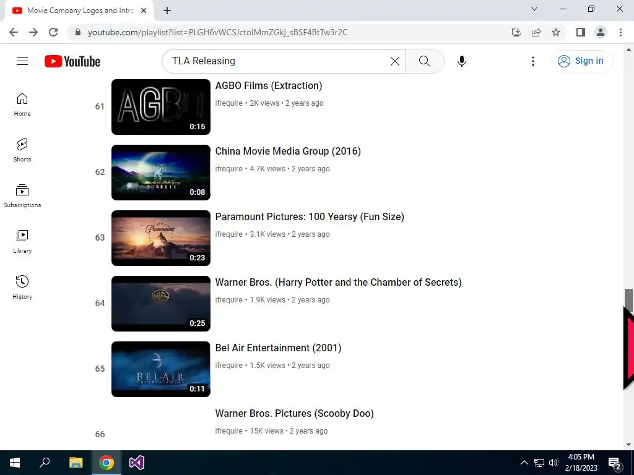Image resolution: width=634 pixels, height=475 pixels.
Task: Open a new tab with plus button
Action: (167, 11)
